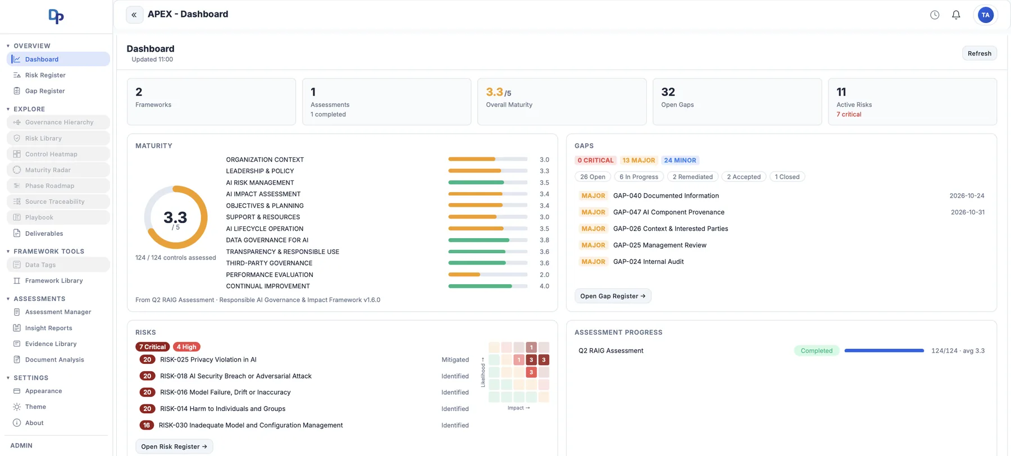Click the Document Analysis icon
The width and height of the screenshot is (1011, 456).
[17, 360]
